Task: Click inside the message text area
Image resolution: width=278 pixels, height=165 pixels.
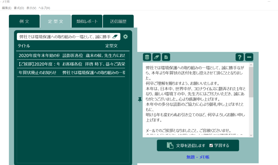Action: (x=196, y=100)
